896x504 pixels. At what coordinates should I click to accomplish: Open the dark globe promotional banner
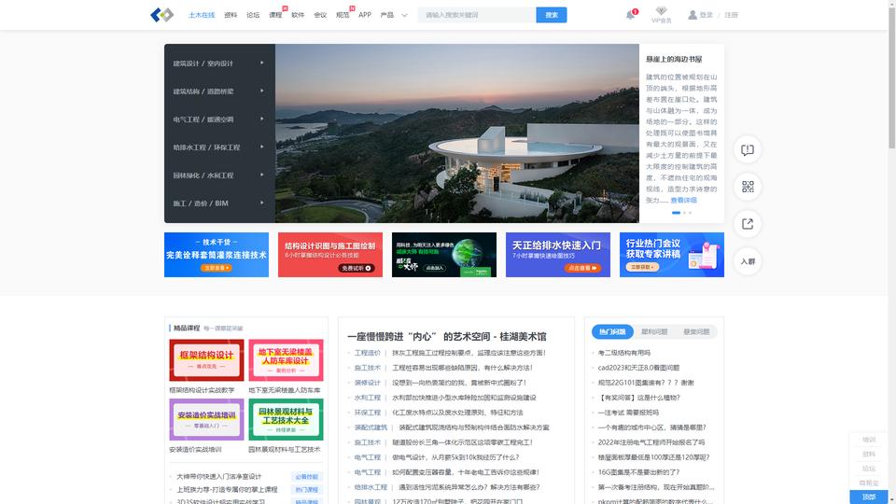444,255
